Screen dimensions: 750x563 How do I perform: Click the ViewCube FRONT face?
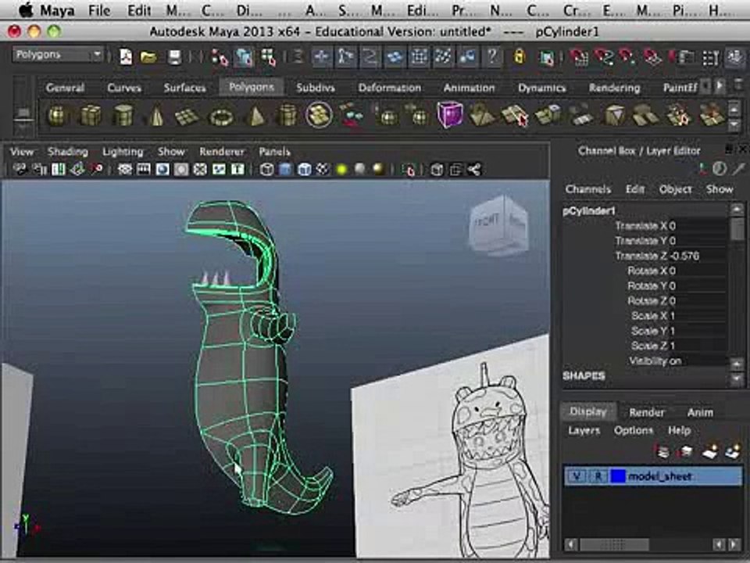pyautogui.click(x=487, y=221)
